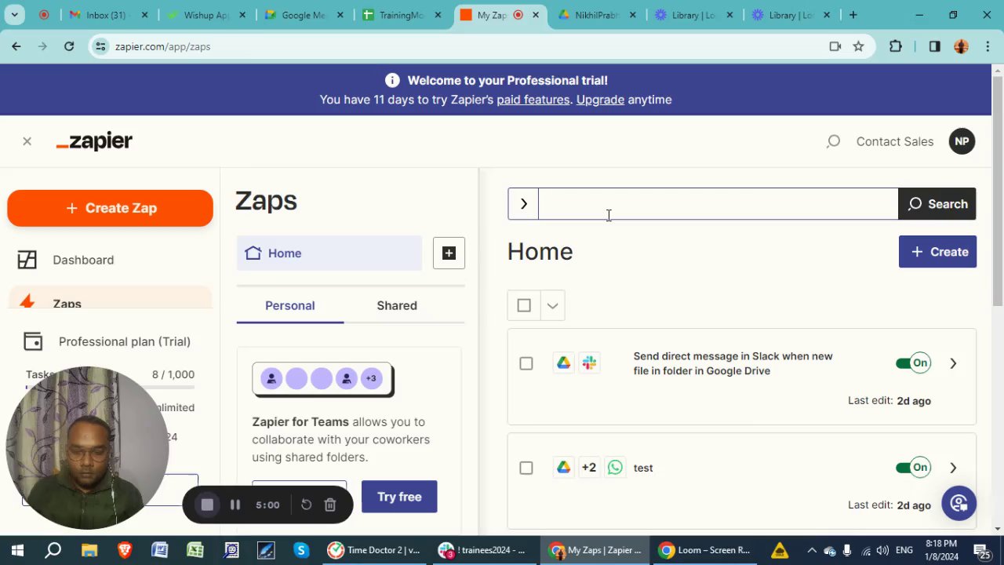Show hidden system tray icons
The image size is (1004, 565).
coord(812,550)
